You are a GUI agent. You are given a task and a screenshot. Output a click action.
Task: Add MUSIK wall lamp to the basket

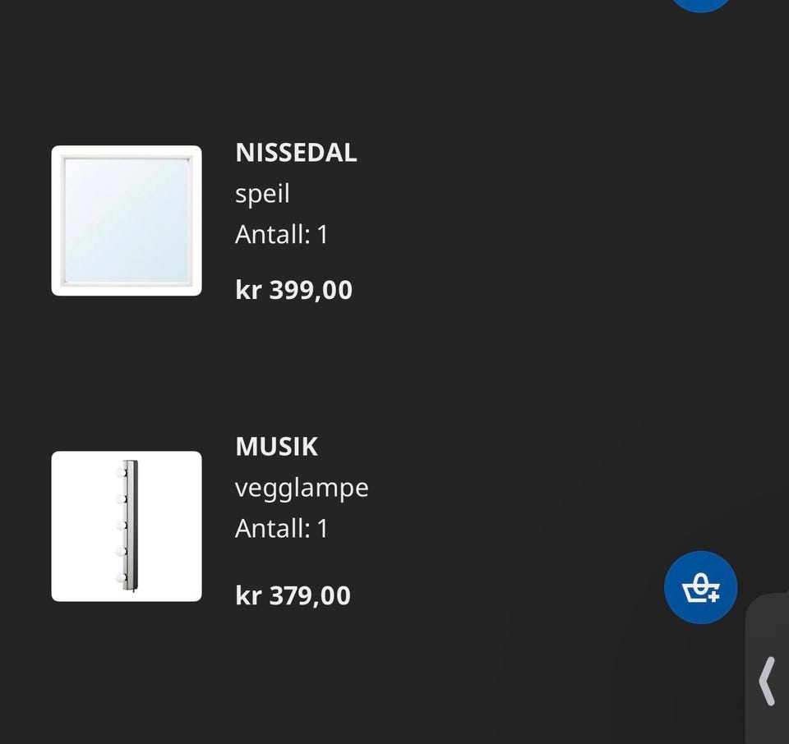[700, 587]
